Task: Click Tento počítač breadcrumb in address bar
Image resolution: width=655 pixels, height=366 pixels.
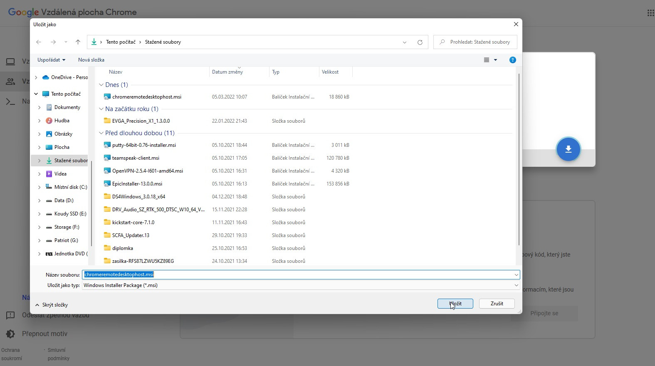Action: (x=121, y=42)
